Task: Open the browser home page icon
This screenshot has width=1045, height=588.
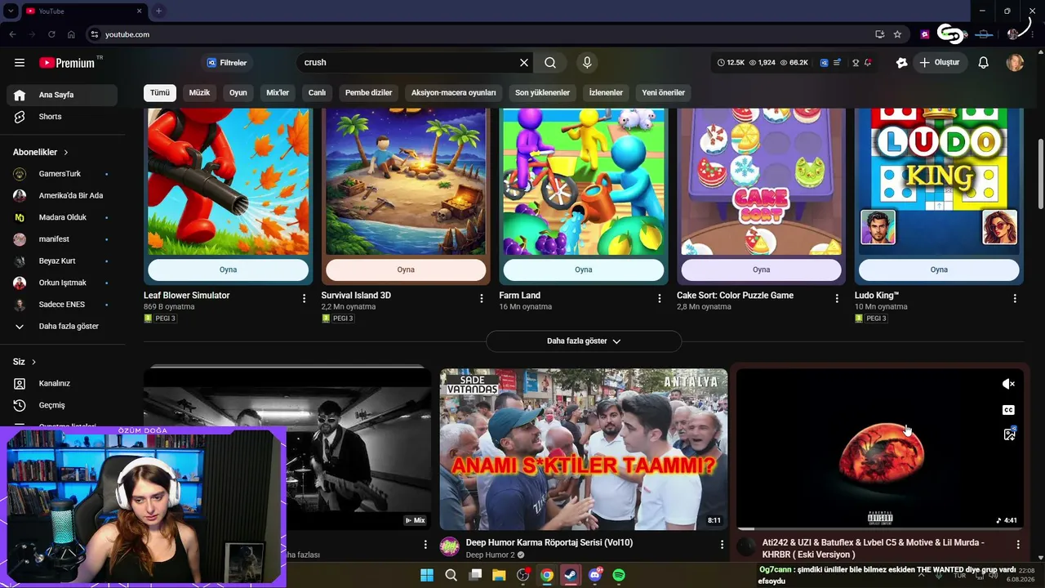Action: [x=71, y=34]
